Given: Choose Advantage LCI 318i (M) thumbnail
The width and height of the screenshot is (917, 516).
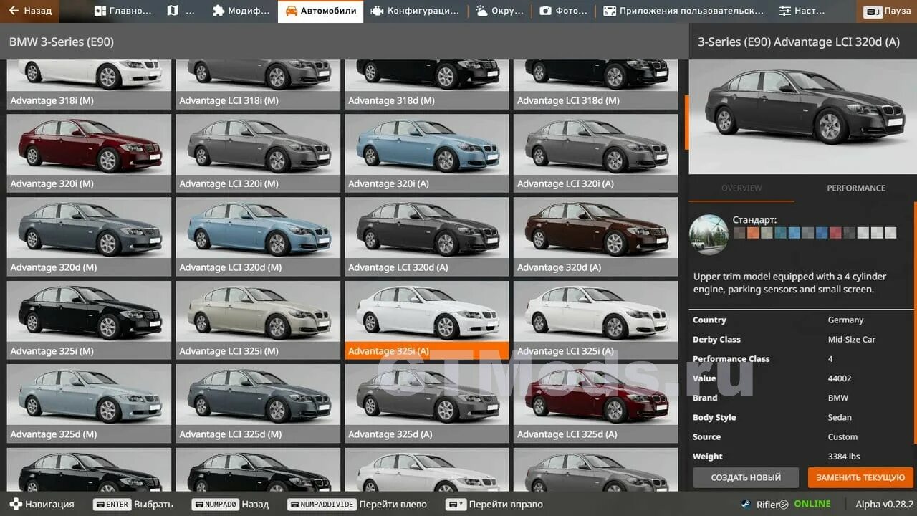Looking at the screenshot, I should tap(258, 85).
